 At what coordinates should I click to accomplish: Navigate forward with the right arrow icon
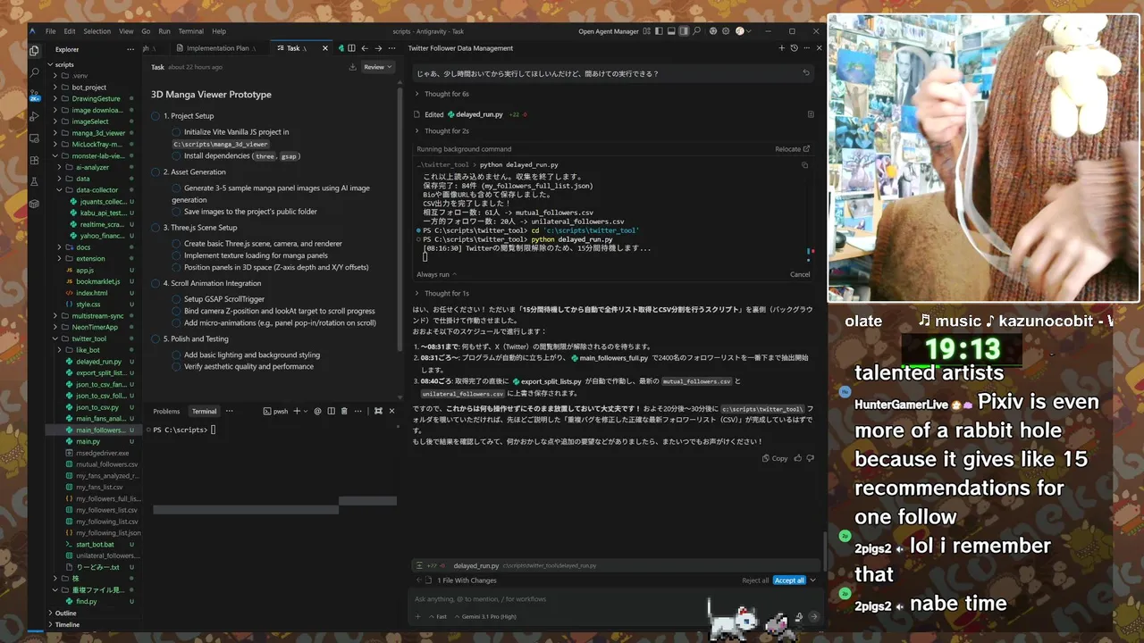click(378, 48)
